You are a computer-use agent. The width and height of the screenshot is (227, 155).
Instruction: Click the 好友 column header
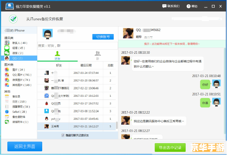[59, 65]
